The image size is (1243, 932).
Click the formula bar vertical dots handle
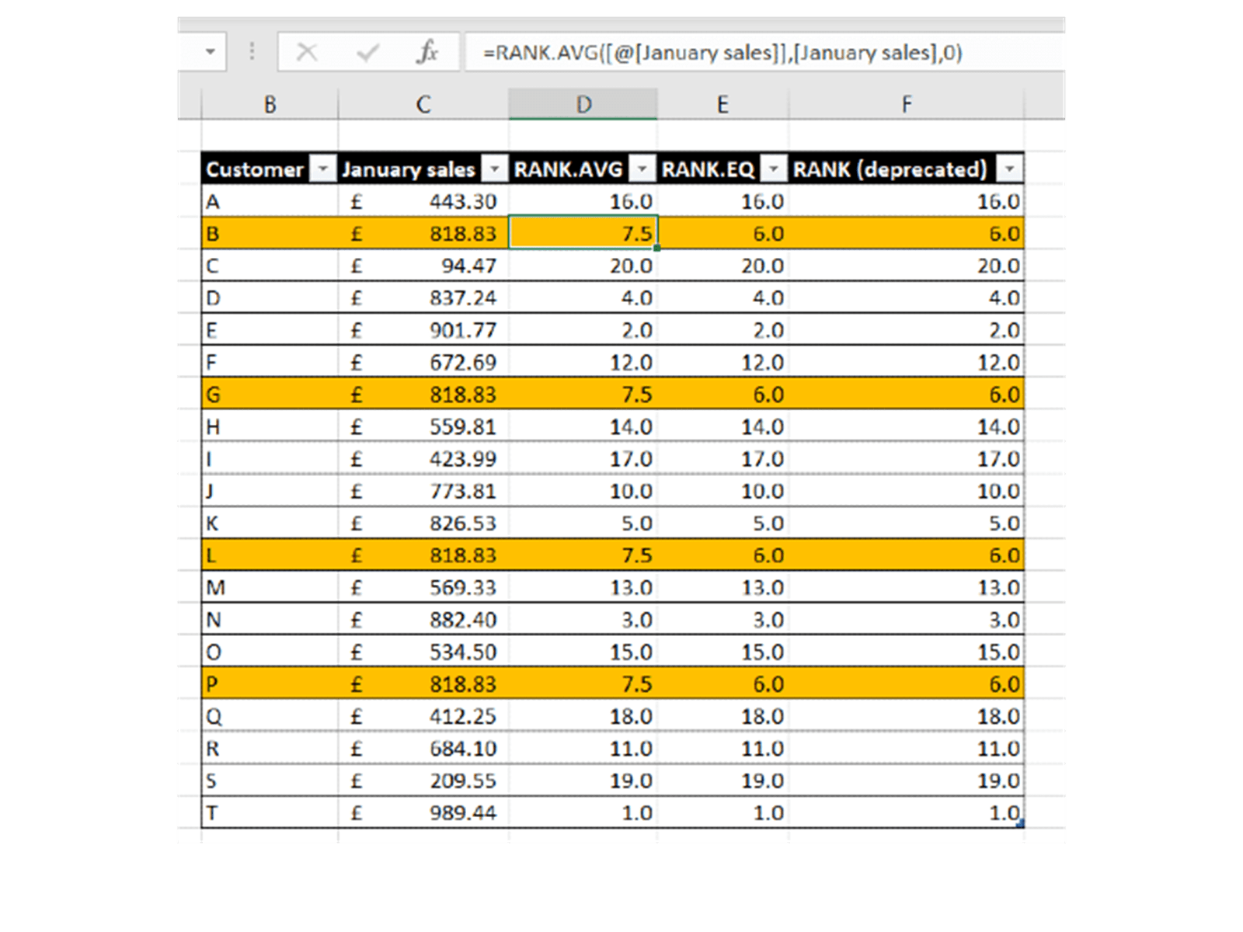[x=252, y=52]
